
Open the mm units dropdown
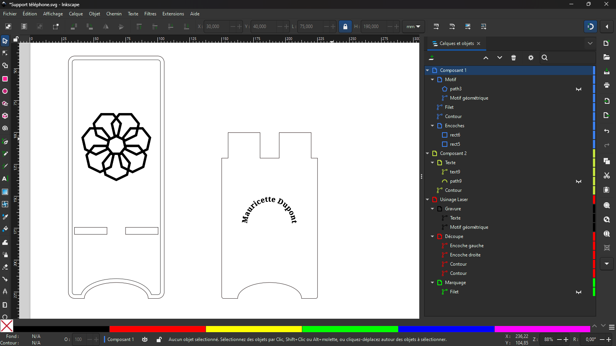pyautogui.click(x=413, y=27)
